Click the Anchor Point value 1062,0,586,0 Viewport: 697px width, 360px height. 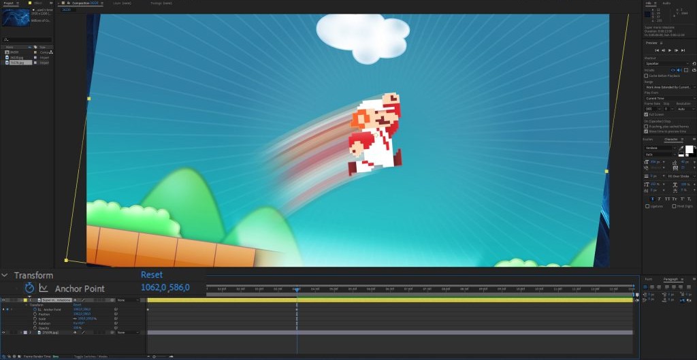click(165, 288)
